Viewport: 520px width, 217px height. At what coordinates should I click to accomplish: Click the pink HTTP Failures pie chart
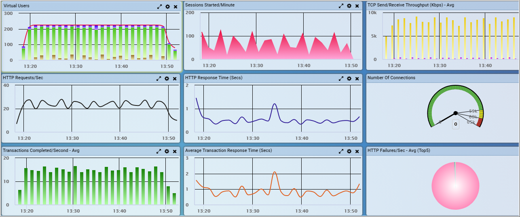(455, 185)
